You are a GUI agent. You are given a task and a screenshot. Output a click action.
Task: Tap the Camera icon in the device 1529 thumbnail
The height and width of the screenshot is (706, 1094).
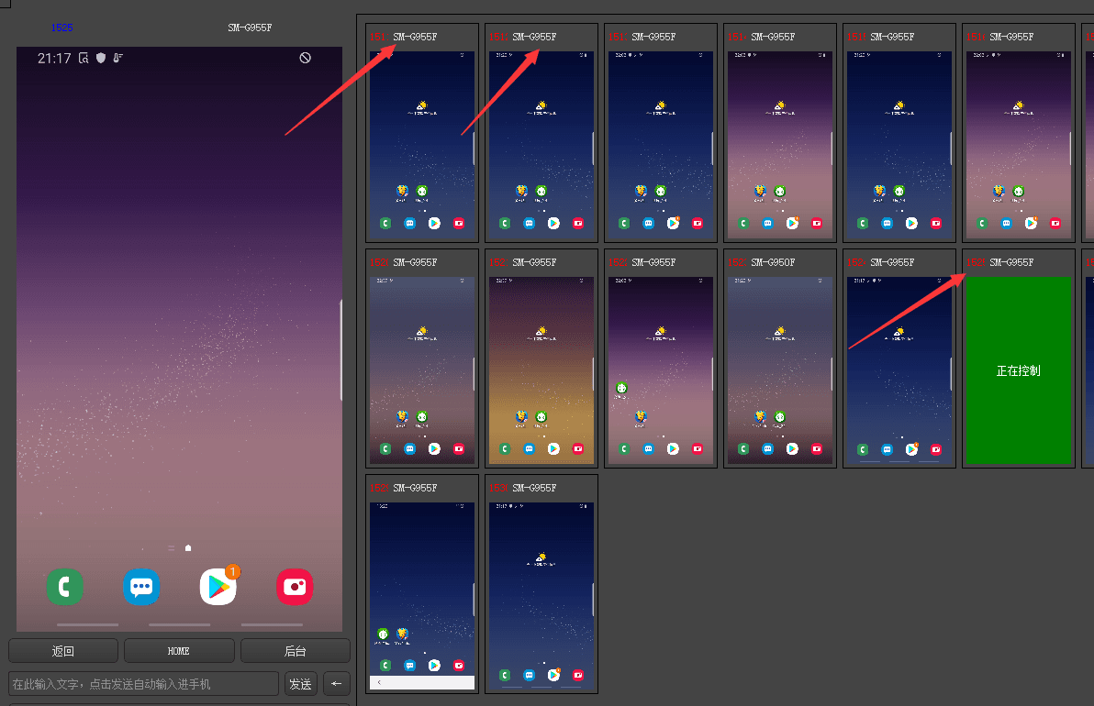click(x=458, y=666)
